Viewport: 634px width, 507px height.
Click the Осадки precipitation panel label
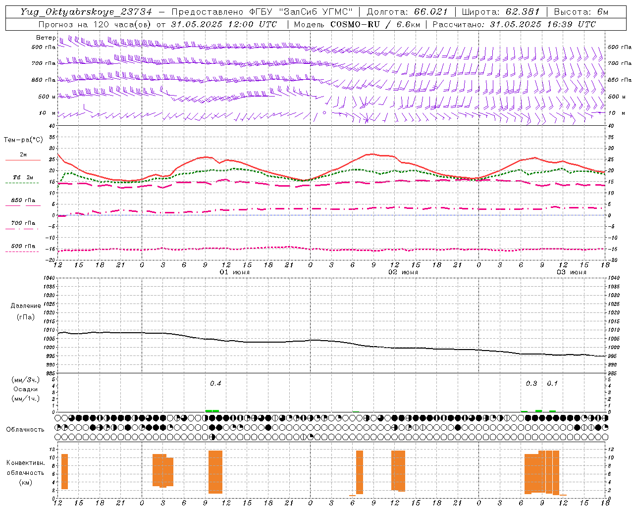point(26,389)
